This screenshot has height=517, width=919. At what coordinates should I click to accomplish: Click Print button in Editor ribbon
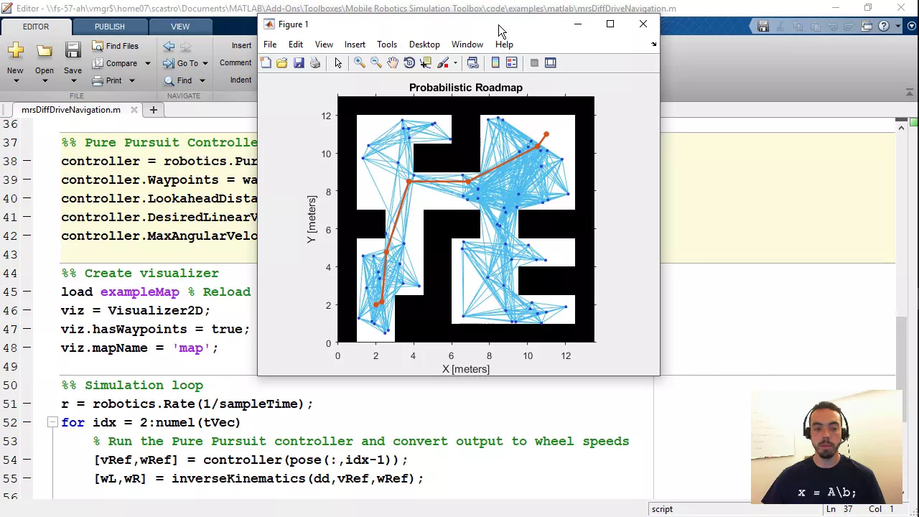[108, 80]
